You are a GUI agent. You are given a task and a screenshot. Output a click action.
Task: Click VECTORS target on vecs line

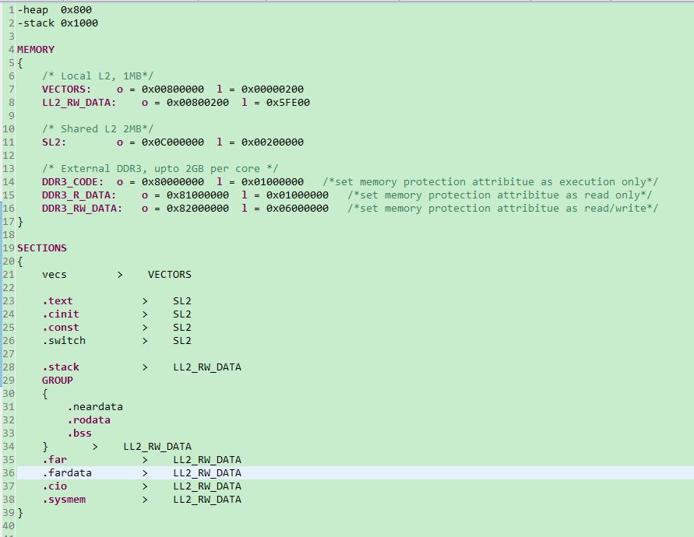170,275
